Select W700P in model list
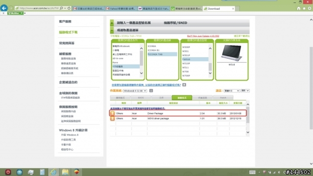 [x=186, y=76]
